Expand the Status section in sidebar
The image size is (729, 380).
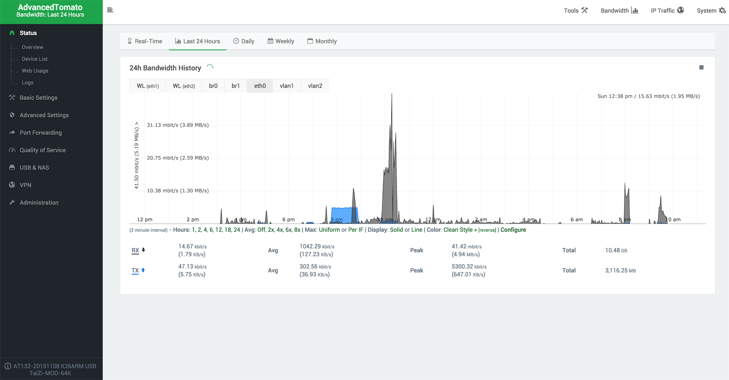coord(51,33)
